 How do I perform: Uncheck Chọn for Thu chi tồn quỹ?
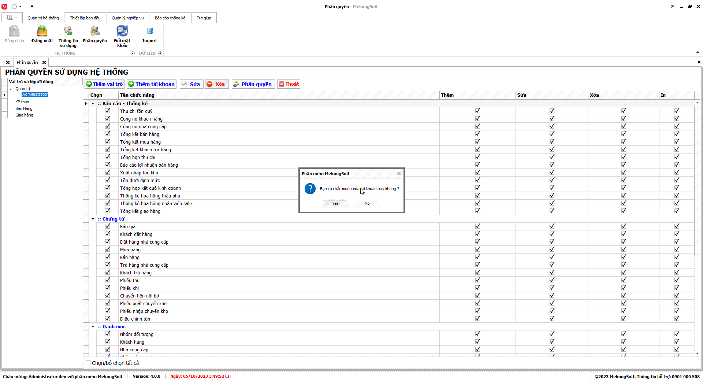pyautogui.click(x=108, y=111)
